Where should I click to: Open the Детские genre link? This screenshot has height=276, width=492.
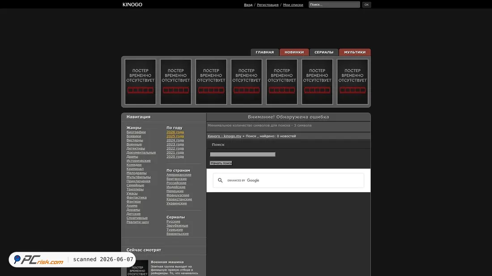tap(133, 214)
